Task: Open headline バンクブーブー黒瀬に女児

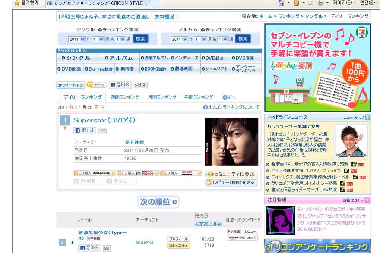Action: (x=294, y=127)
